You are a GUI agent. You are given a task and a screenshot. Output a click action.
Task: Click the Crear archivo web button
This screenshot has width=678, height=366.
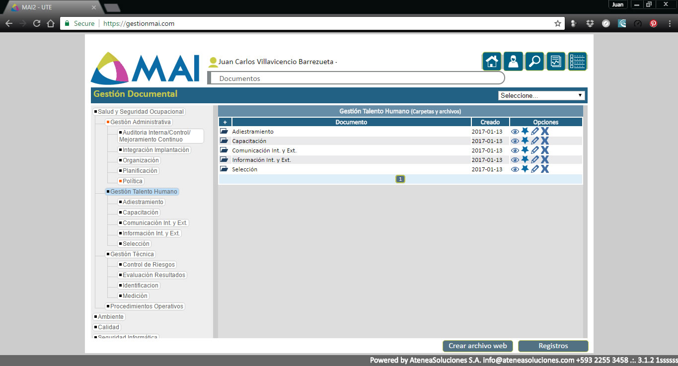477,346
